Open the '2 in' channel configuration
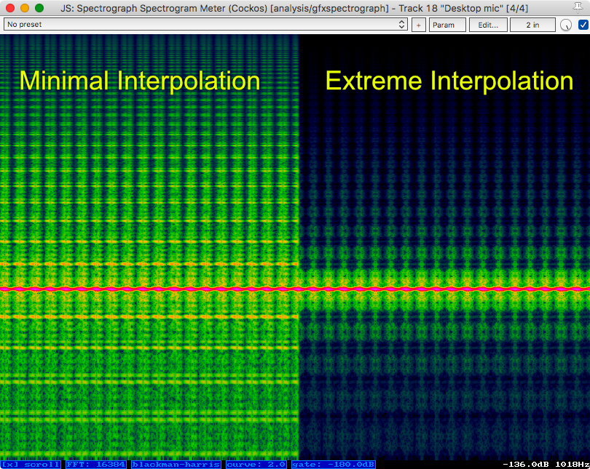 (x=532, y=24)
